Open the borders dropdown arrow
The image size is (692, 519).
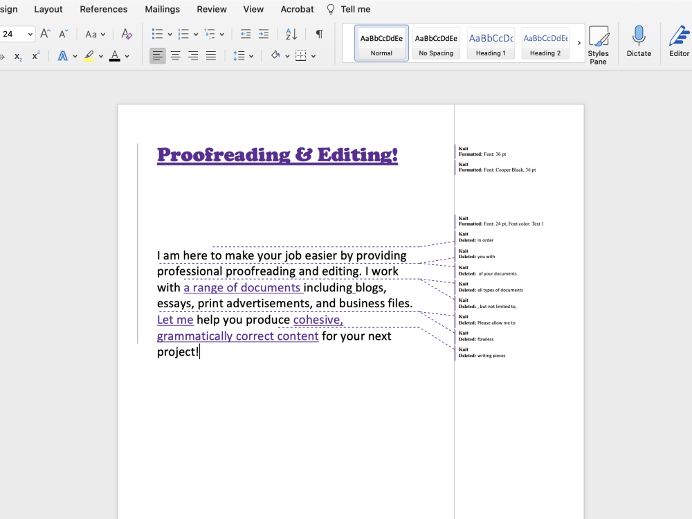313,57
